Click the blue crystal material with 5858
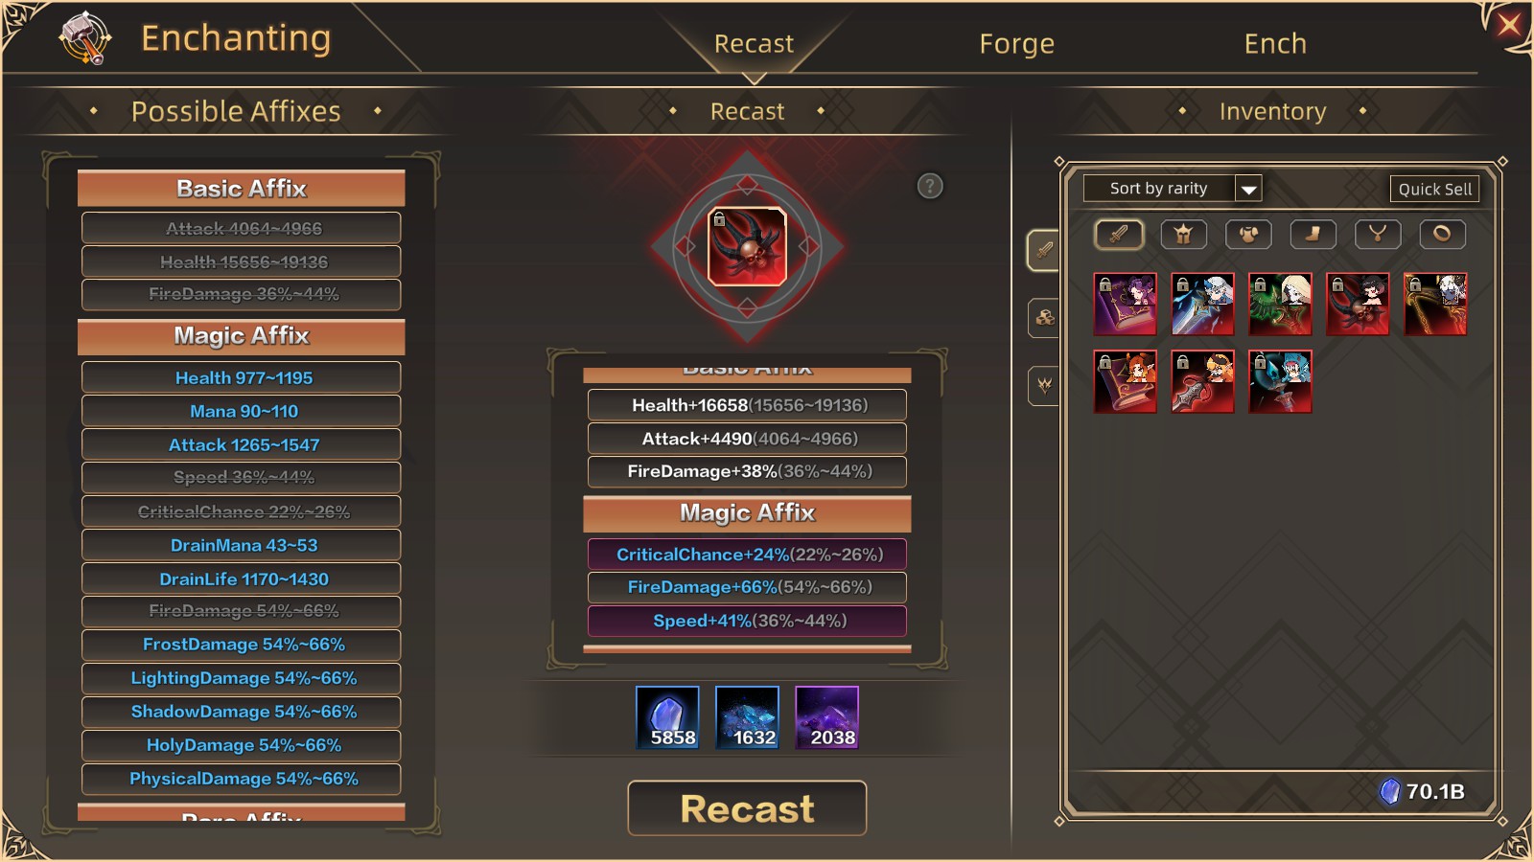The width and height of the screenshot is (1534, 862). [x=667, y=717]
